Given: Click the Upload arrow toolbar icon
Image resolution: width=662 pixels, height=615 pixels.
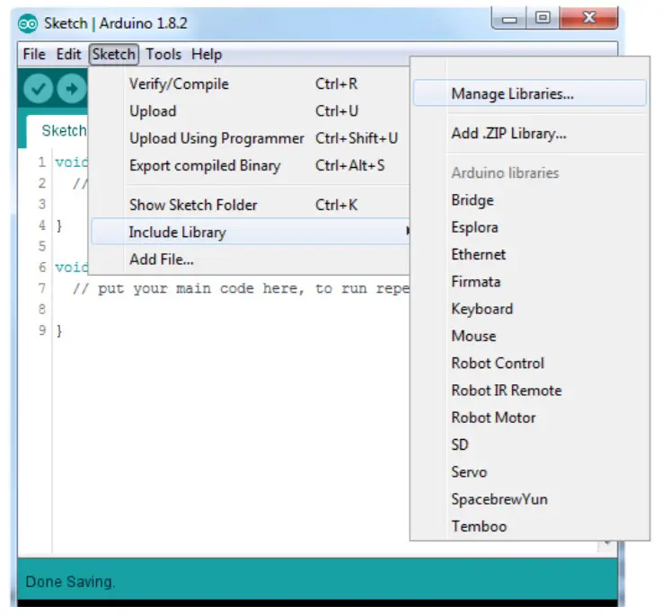Looking at the screenshot, I should [x=72, y=89].
